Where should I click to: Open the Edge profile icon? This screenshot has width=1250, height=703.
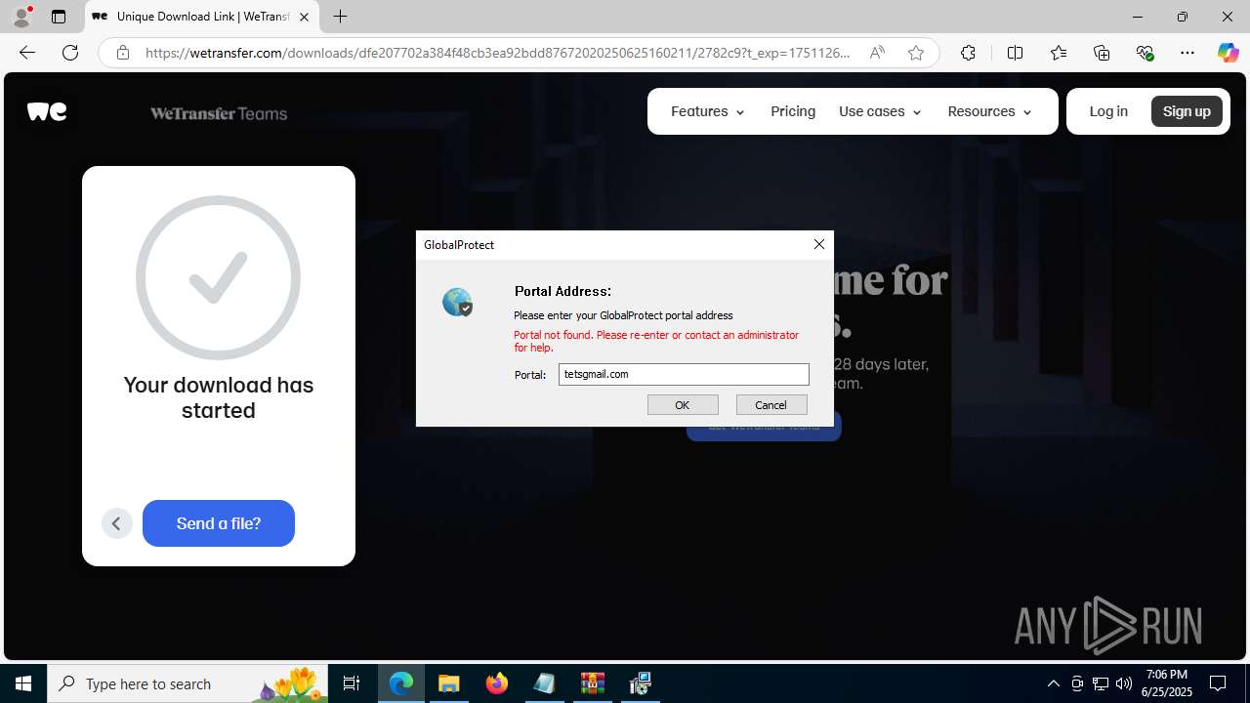tap(21, 17)
